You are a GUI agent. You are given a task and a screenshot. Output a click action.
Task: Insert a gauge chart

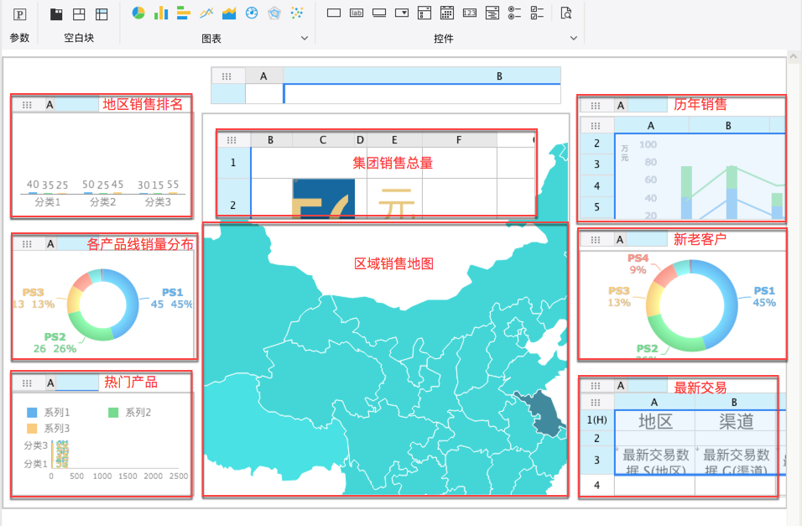[252, 13]
